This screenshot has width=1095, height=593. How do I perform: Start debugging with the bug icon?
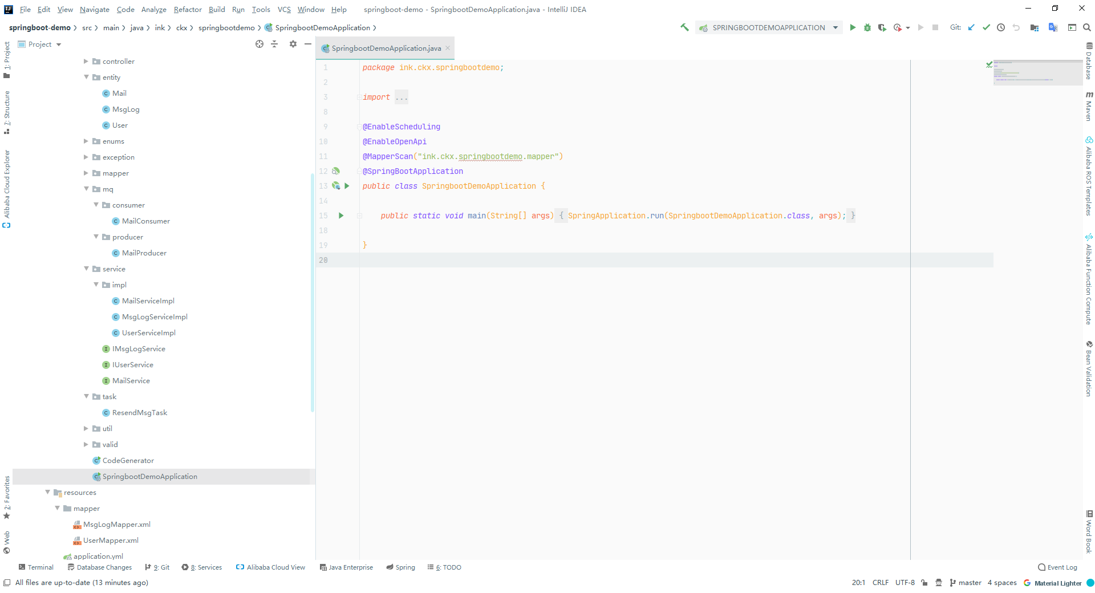tap(867, 27)
